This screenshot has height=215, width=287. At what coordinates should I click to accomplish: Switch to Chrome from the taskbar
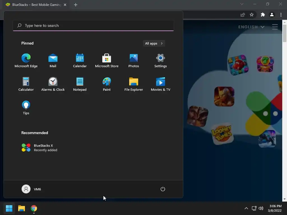click(34, 208)
